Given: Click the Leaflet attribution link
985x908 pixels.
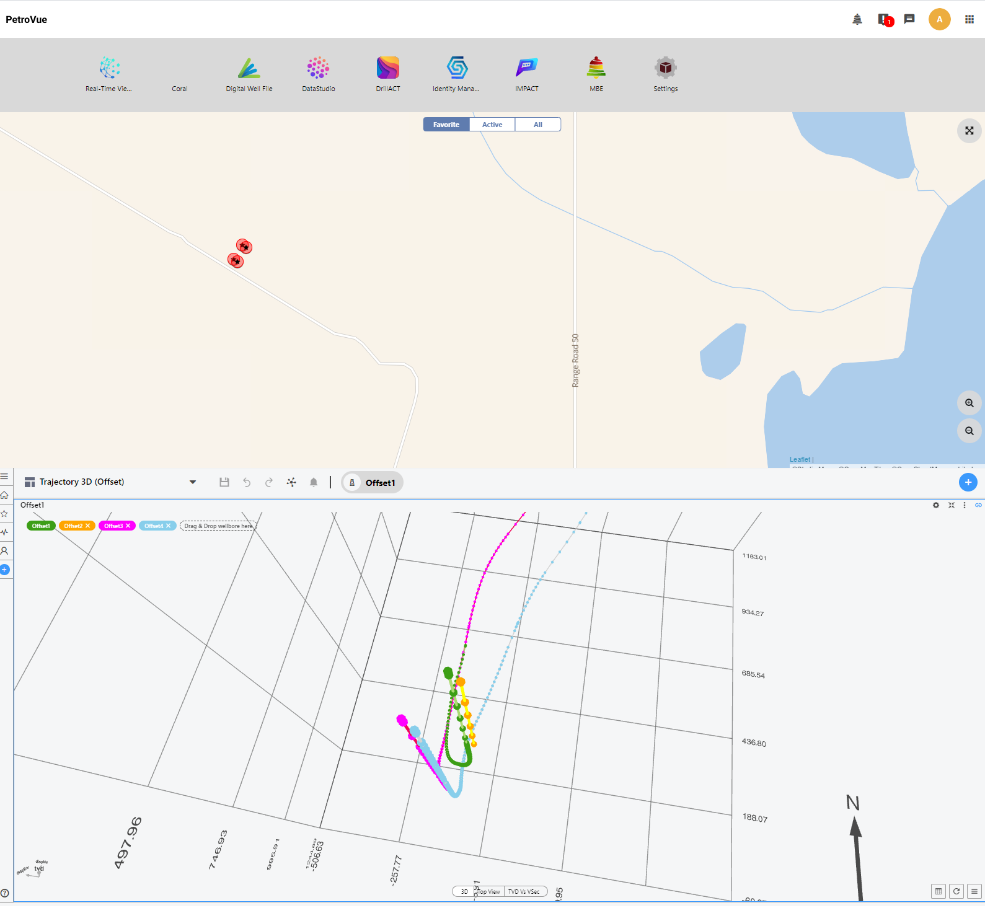Looking at the screenshot, I should (x=799, y=459).
